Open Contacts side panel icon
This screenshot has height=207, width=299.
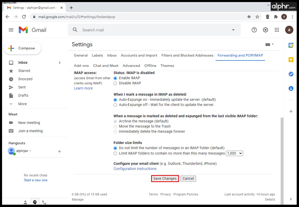[x=291, y=88]
